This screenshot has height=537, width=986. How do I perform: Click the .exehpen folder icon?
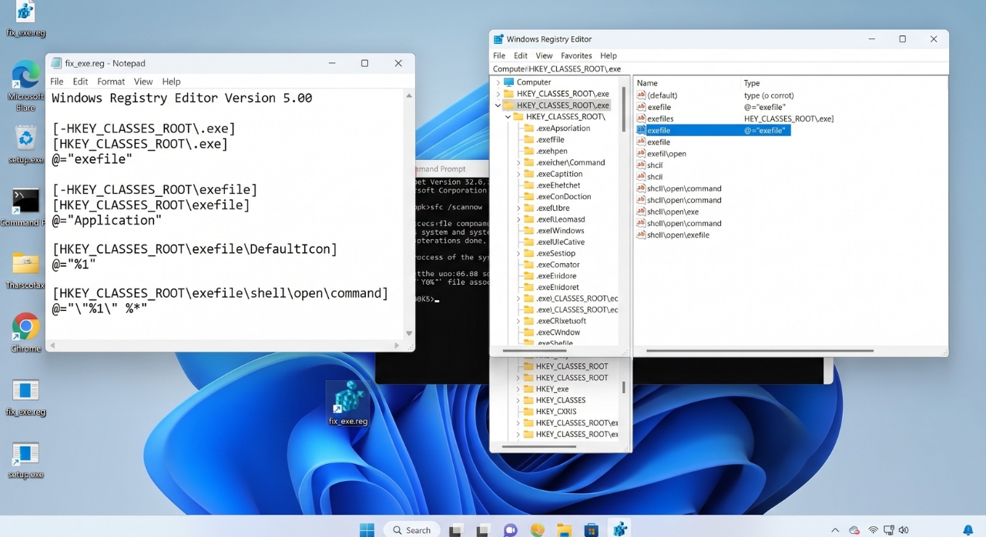529,151
